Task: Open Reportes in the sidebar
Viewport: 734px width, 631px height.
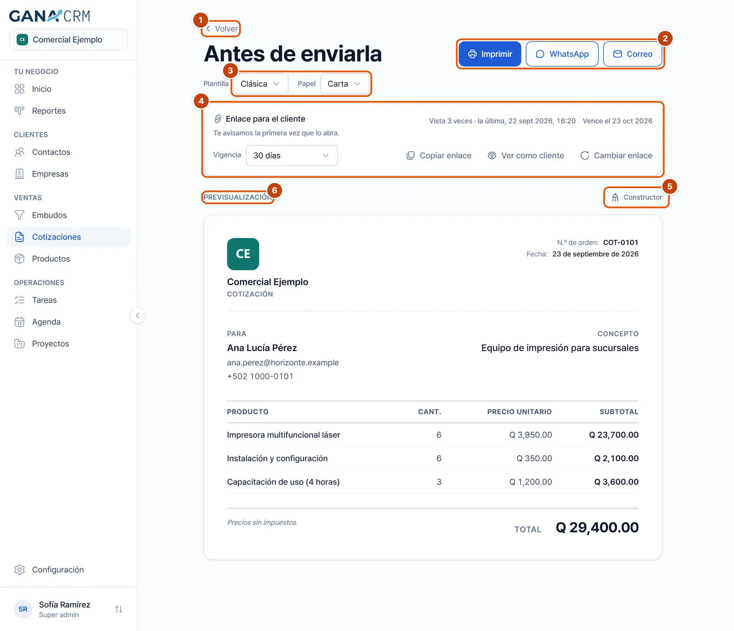Action: point(68,111)
